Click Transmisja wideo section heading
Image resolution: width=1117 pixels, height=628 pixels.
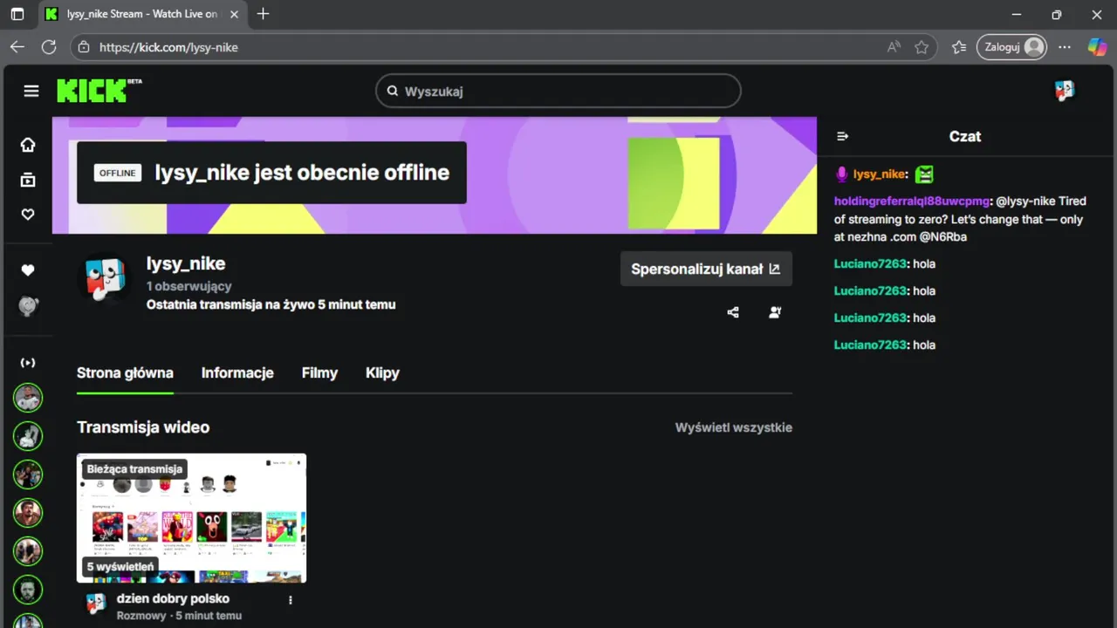point(143,427)
